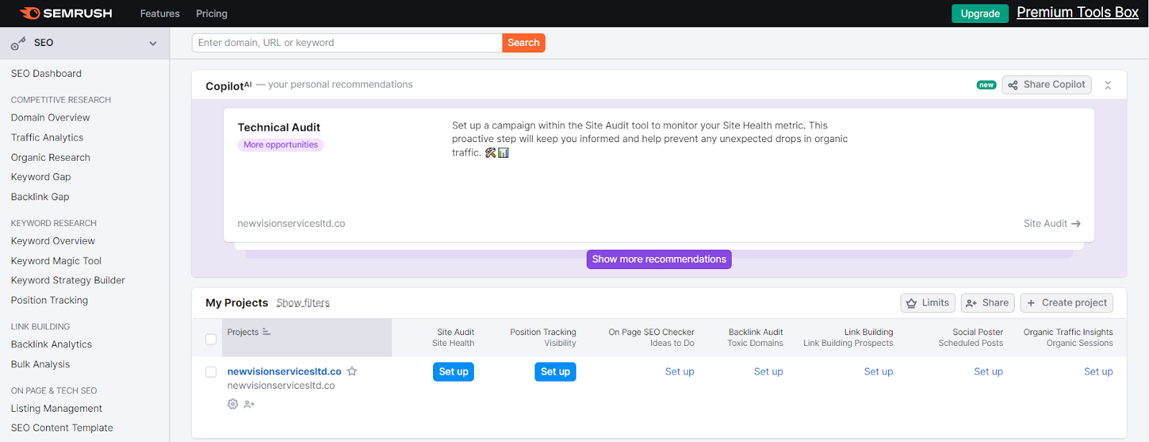Open the Features menu
Screen dimensions: 1149x442
coord(159,14)
